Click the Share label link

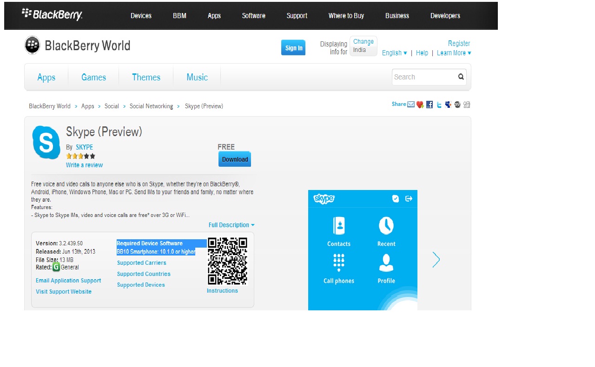point(399,104)
